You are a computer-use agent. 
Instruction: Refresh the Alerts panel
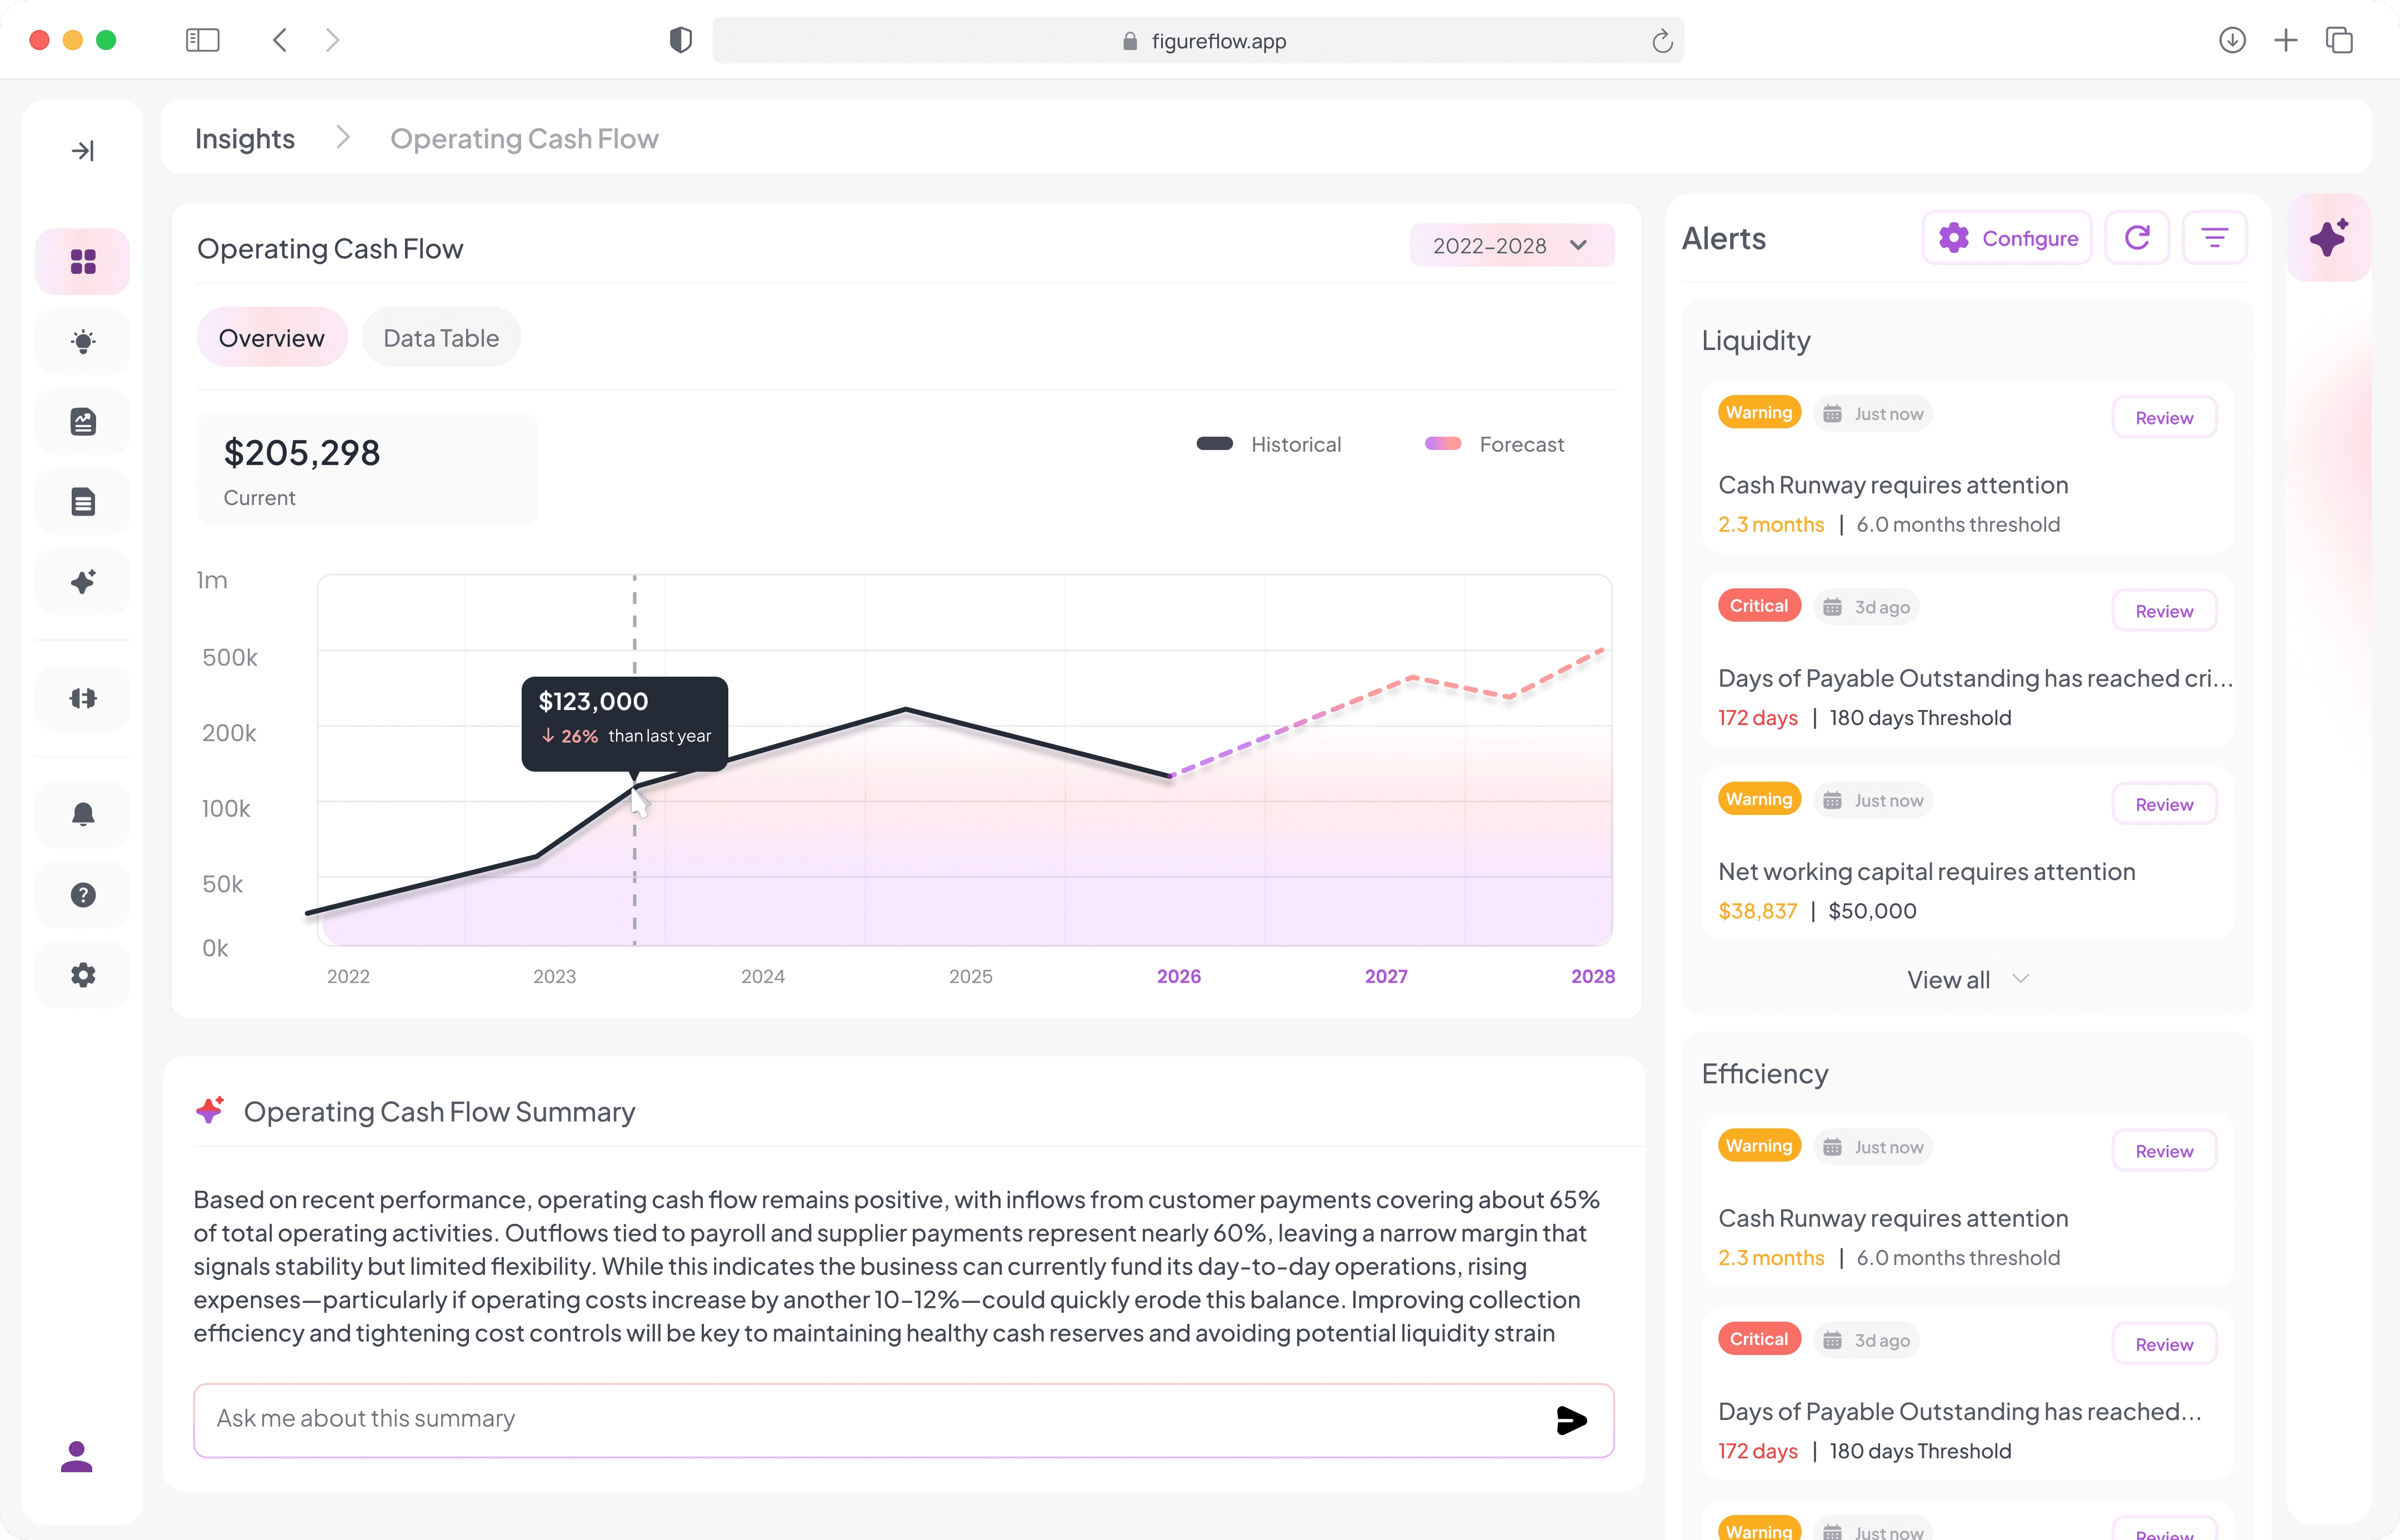tap(2137, 238)
